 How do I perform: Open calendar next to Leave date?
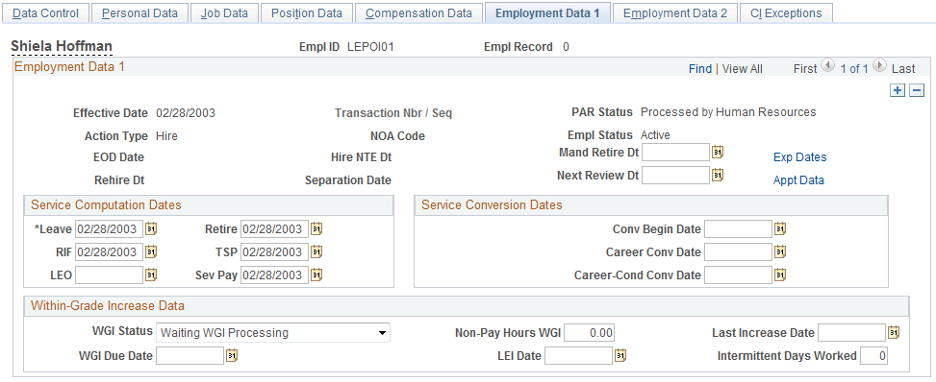coord(152,228)
